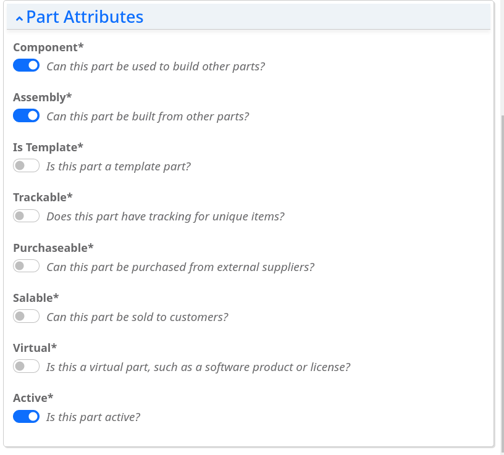Disable the Component toggle
The height and width of the screenshot is (455, 504).
26,65
